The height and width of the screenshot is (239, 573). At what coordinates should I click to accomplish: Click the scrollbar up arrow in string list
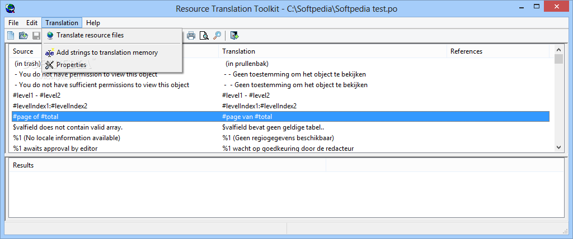[558, 50]
